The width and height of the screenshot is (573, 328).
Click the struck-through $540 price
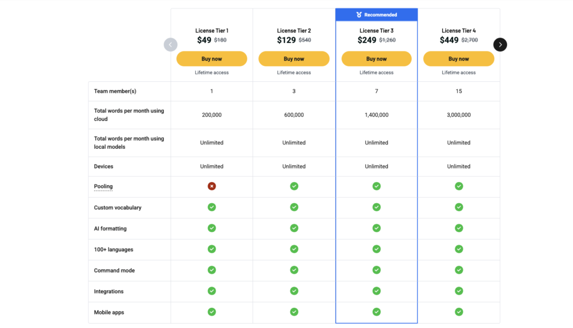pos(305,40)
